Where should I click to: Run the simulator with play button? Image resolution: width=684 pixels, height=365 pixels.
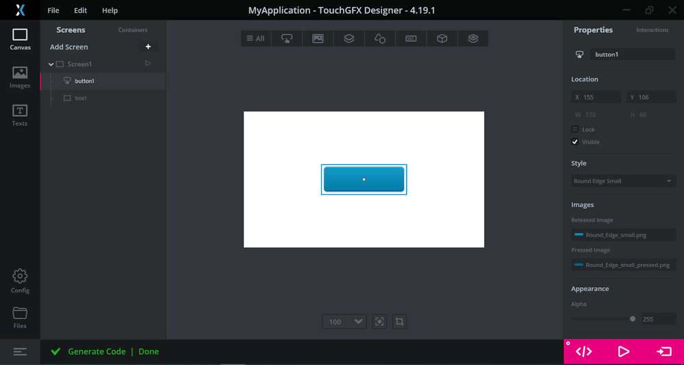(x=624, y=351)
